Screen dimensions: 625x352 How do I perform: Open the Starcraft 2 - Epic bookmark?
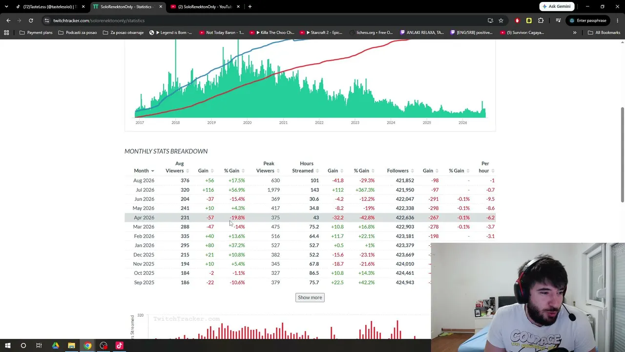pos(320,33)
